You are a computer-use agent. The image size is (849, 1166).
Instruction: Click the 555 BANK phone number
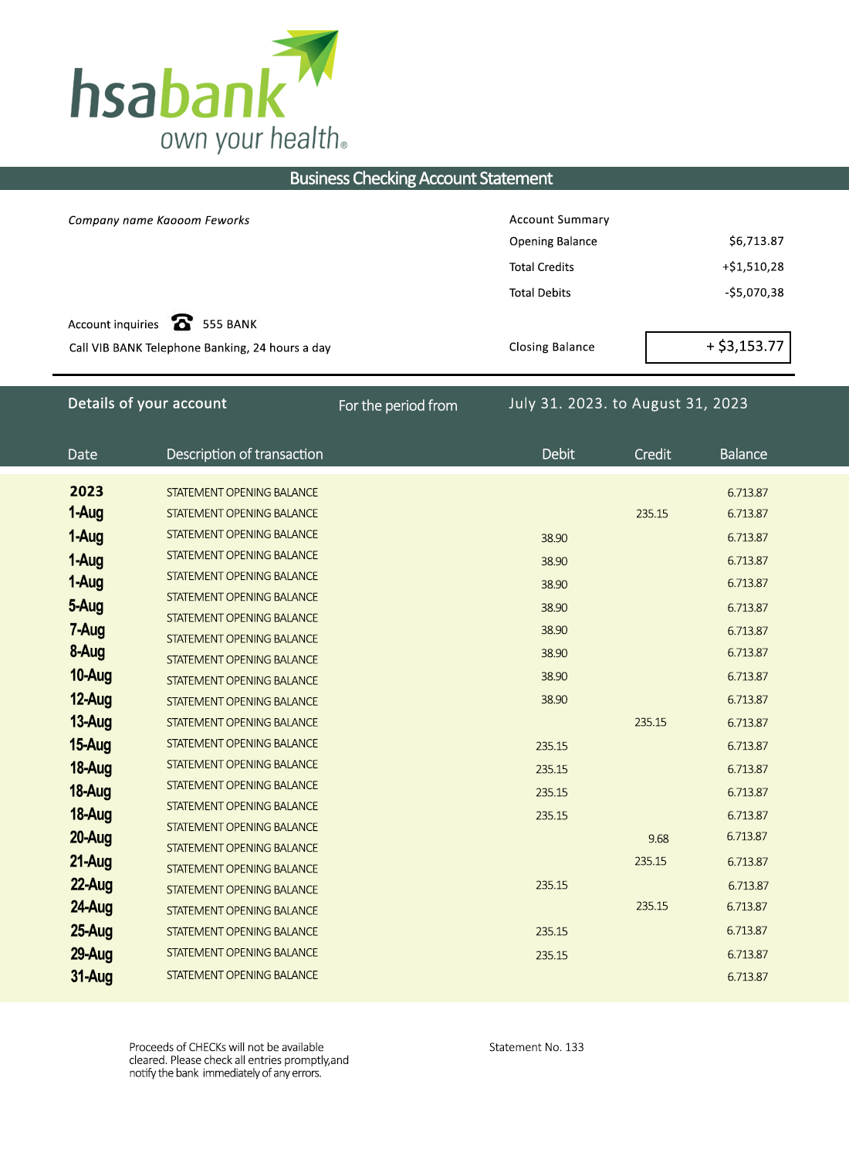point(229,324)
